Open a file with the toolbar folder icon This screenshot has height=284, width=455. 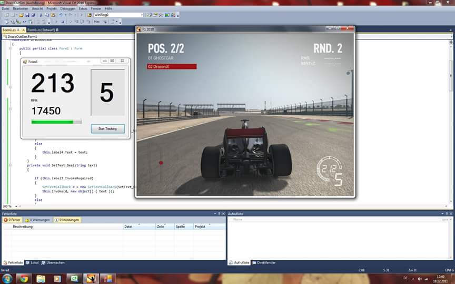click(21, 15)
